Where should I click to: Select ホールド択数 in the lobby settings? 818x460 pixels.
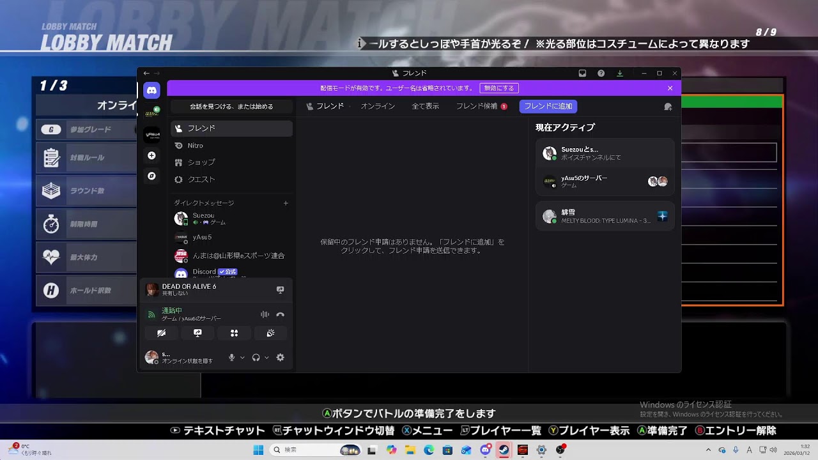coord(86,291)
